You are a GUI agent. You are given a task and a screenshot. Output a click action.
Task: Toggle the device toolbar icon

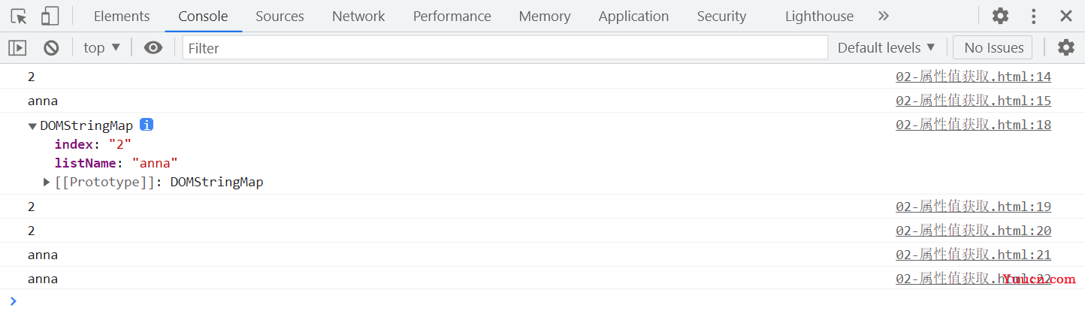pos(50,16)
